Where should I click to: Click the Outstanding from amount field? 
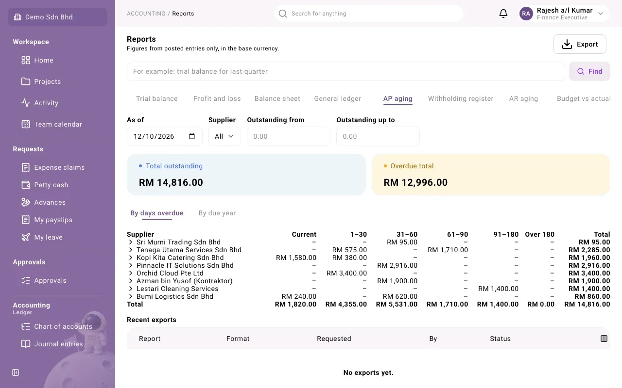(x=289, y=136)
